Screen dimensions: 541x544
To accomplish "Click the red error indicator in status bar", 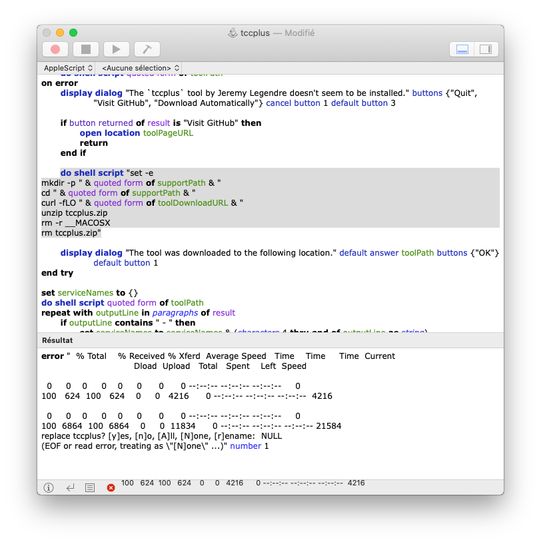I will pos(111,488).
